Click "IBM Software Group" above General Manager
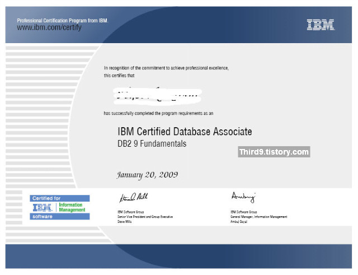The image size is (358, 275). click(x=244, y=212)
